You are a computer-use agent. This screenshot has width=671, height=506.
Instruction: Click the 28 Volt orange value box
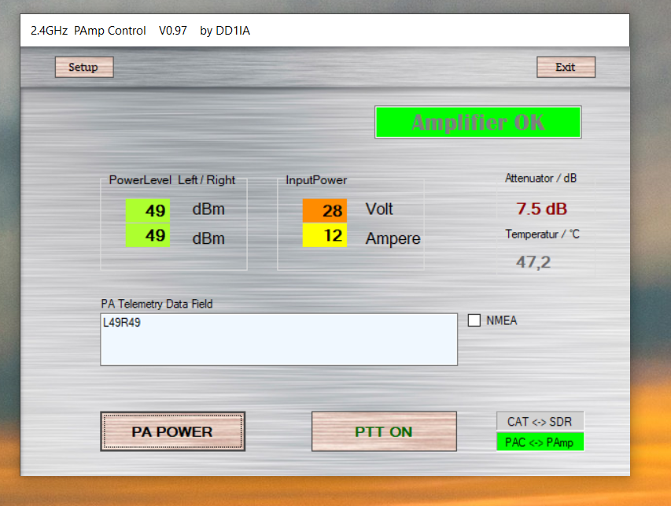(x=325, y=210)
